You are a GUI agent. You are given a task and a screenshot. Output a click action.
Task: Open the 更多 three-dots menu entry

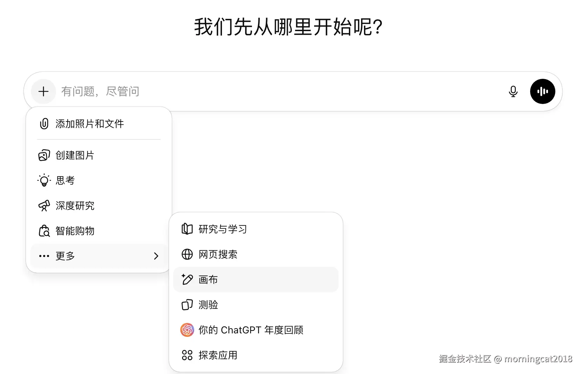point(65,256)
